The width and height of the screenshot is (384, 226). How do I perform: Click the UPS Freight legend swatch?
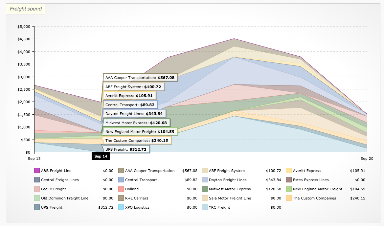click(37, 207)
